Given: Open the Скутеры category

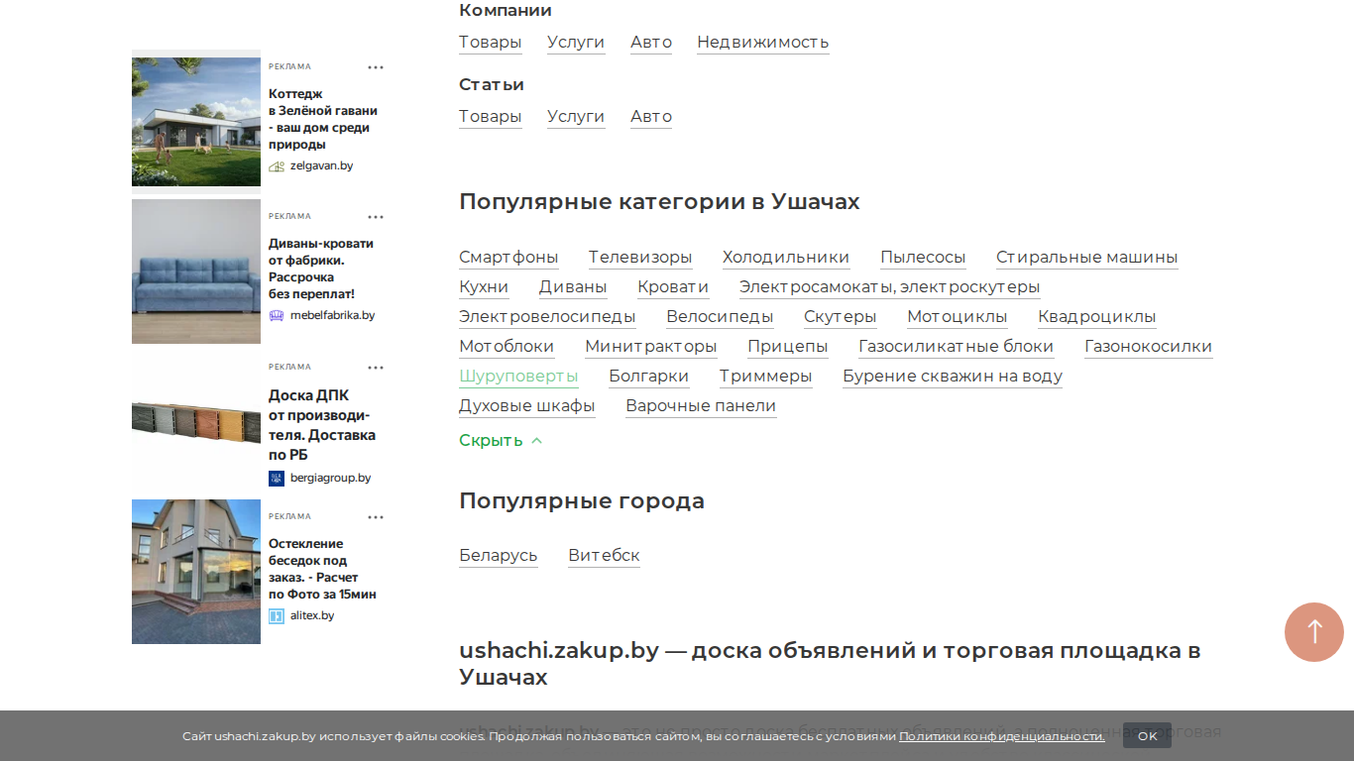Looking at the screenshot, I should coord(841,317).
